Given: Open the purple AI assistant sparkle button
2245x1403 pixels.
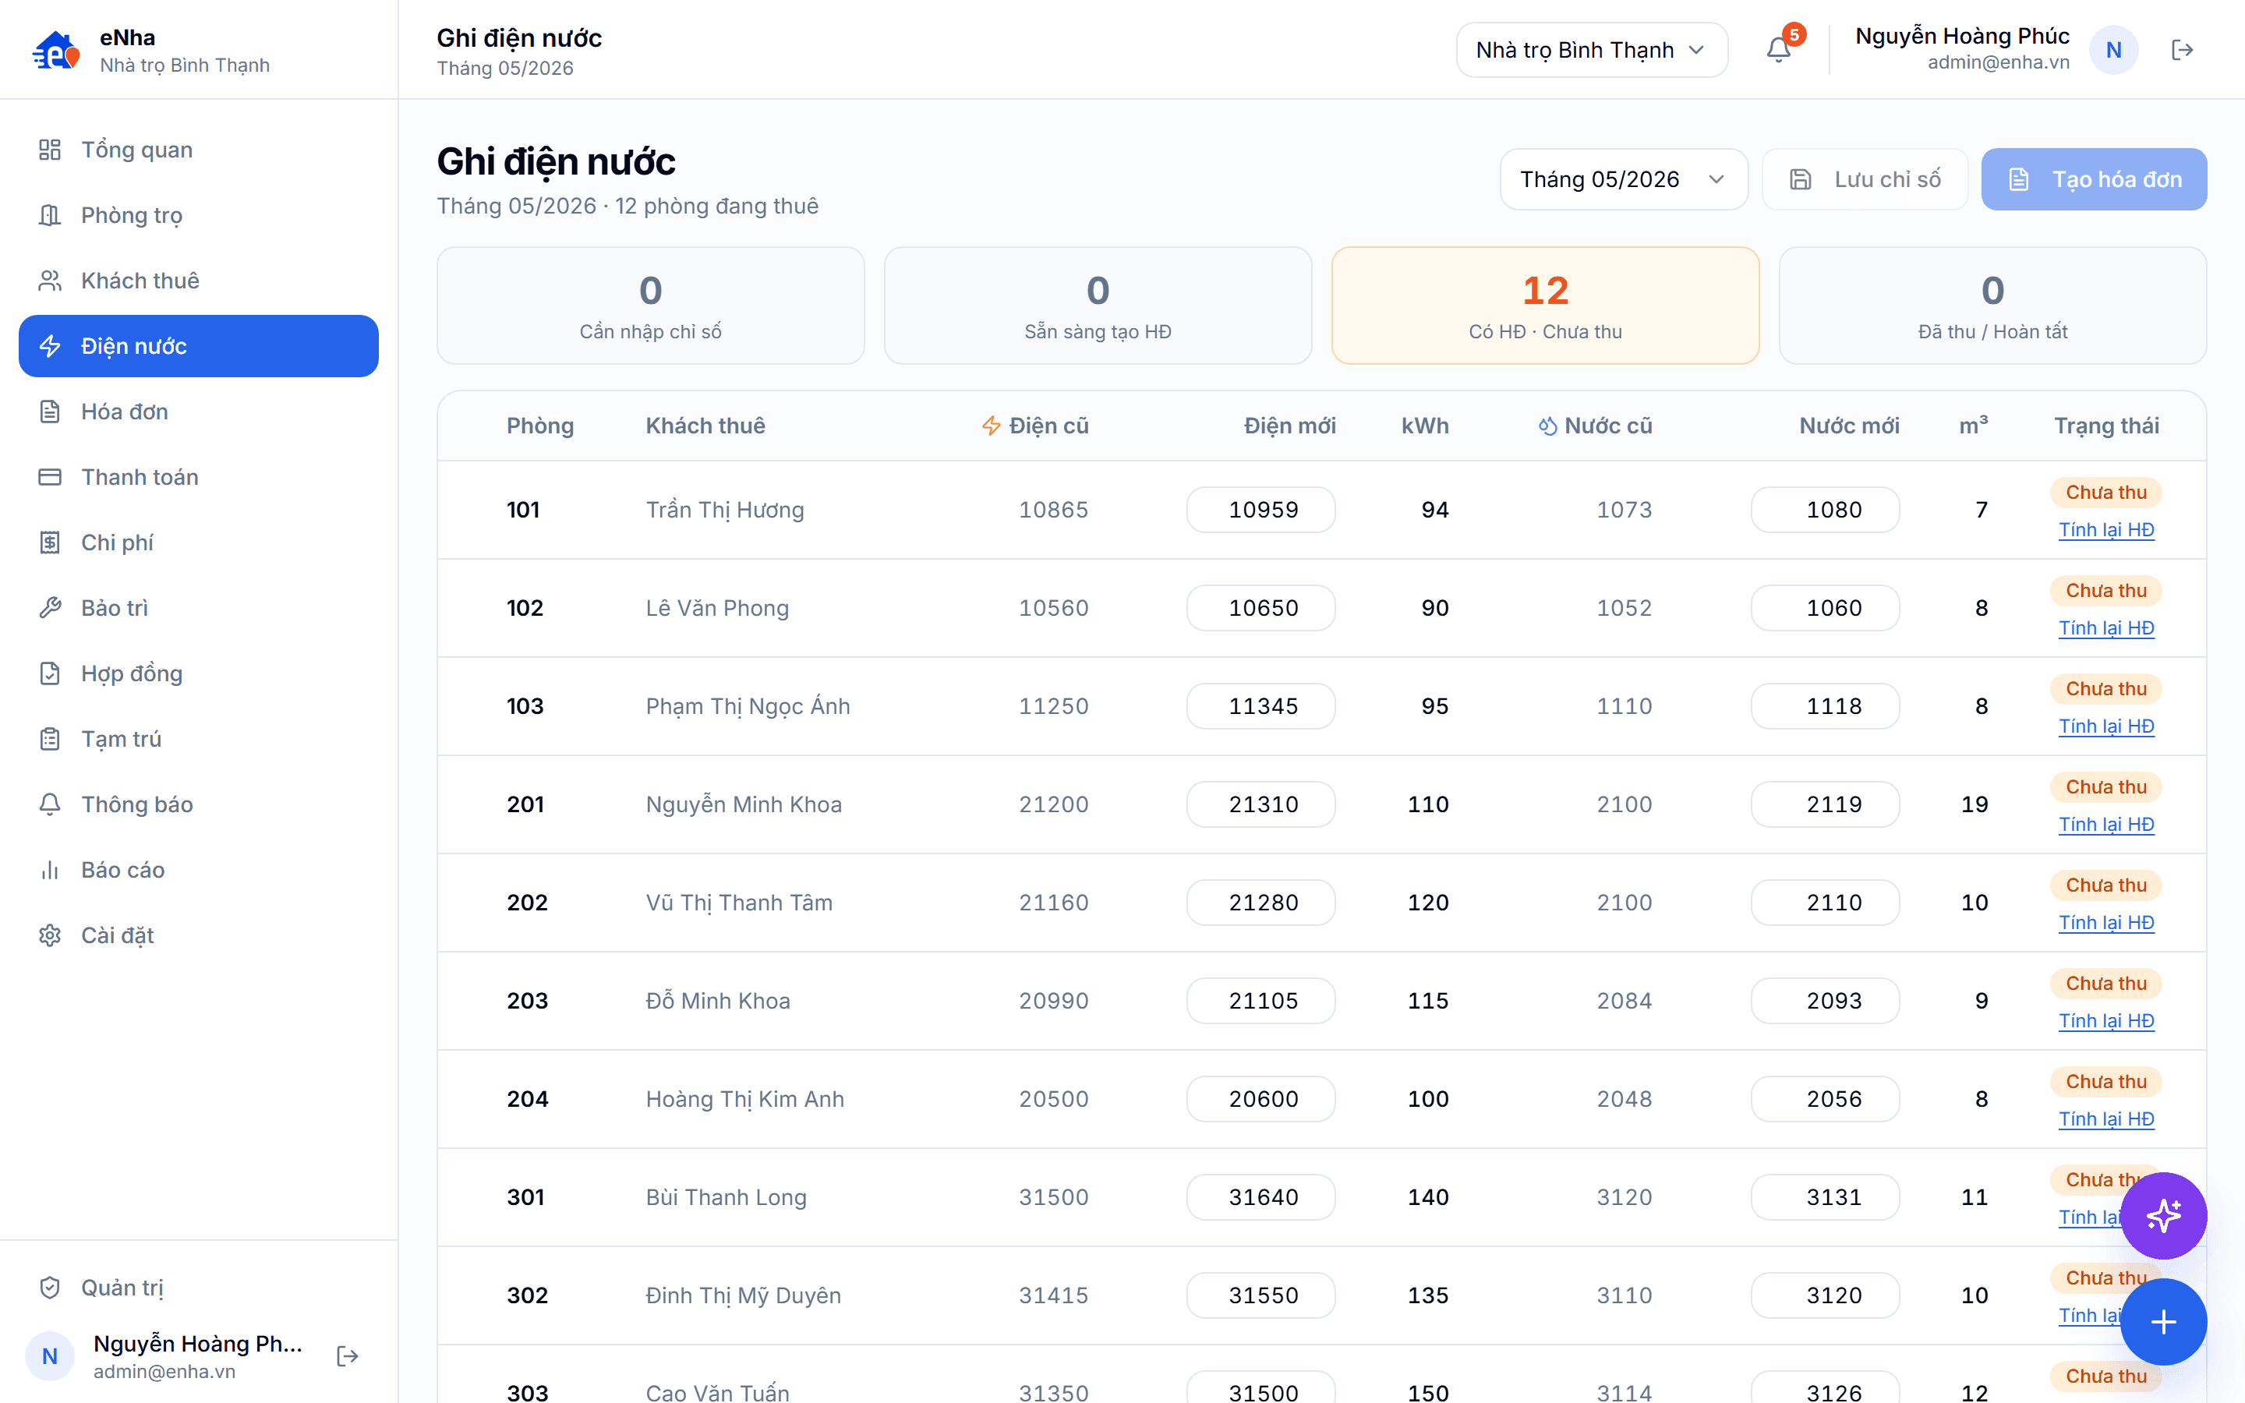Looking at the screenshot, I should pyautogui.click(x=2163, y=1216).
